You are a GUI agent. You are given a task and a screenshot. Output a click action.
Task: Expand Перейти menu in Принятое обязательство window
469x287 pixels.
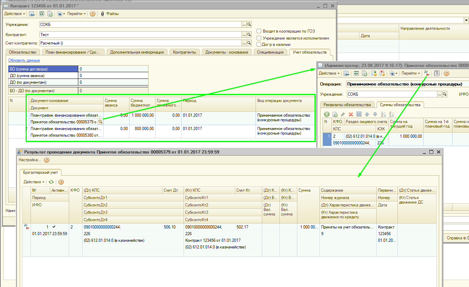(410, 73)
